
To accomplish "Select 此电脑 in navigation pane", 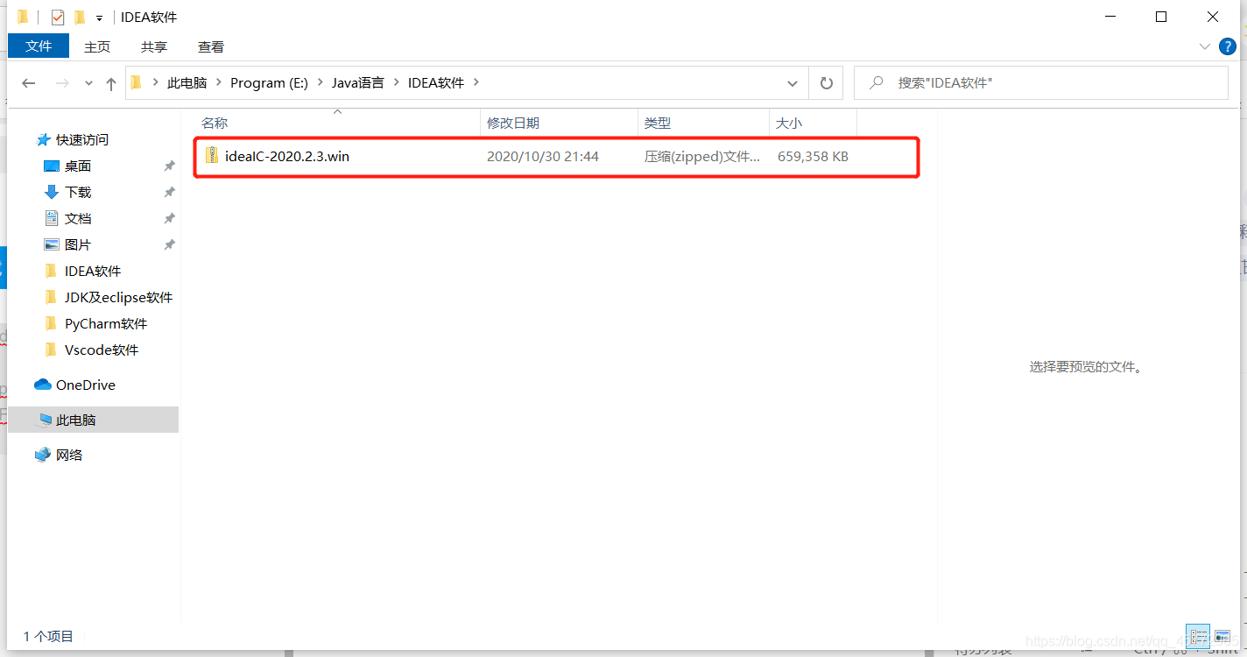I will click(93, 420).
